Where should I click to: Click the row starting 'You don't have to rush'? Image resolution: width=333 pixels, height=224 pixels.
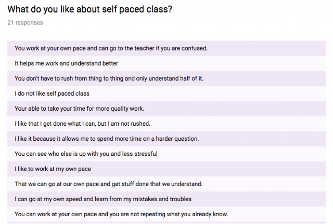(x=109, y=78)
